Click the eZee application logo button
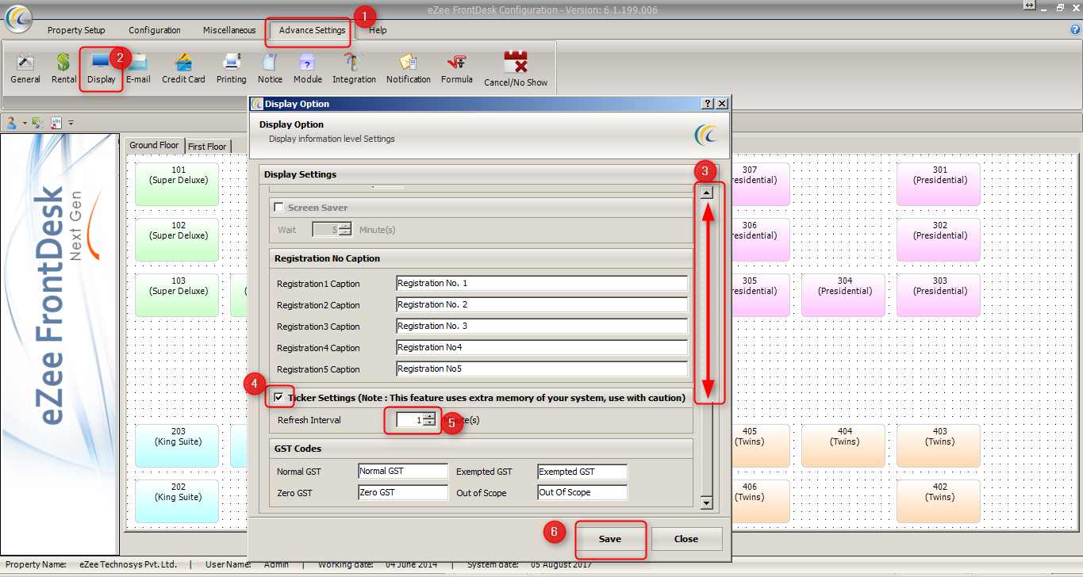 [18, 18]
